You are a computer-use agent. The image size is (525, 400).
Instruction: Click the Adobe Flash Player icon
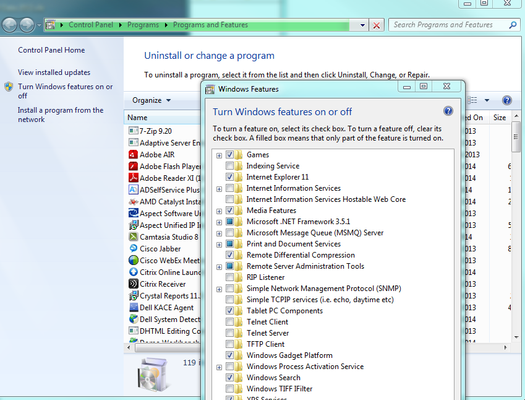pos(133,166)
